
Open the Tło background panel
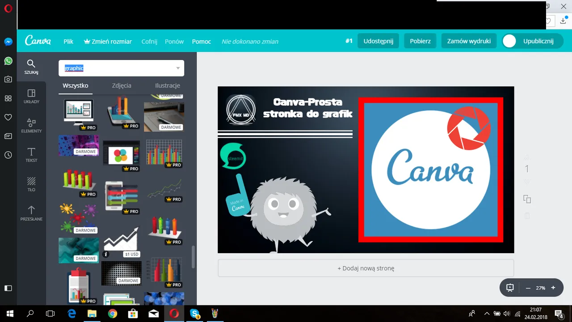pos(31,184)
